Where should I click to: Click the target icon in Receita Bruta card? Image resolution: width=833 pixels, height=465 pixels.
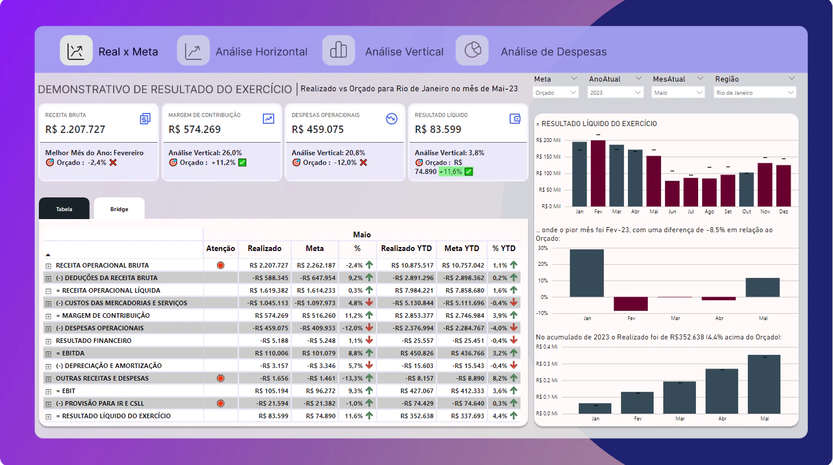tap(50, 163)
